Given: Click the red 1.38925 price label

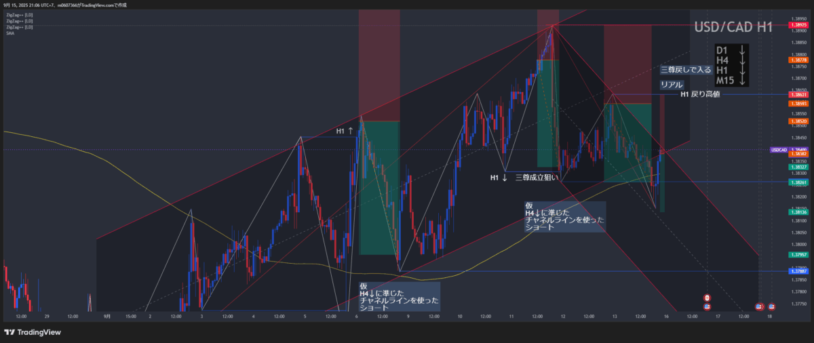Looking at the screenshot, I should (797, 24).
